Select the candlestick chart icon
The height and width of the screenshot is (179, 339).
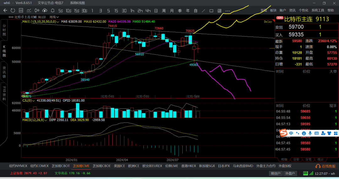click(37, 10)
